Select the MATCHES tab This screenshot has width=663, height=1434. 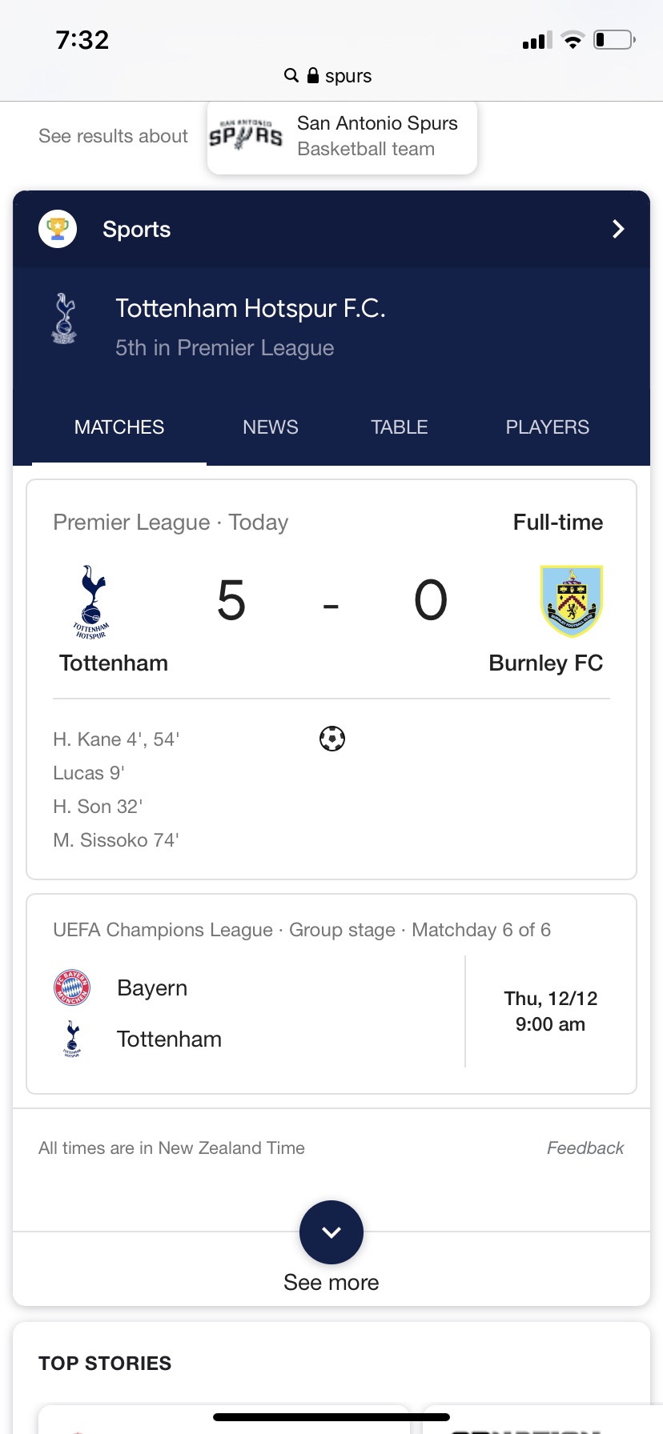tap(119, 427)
